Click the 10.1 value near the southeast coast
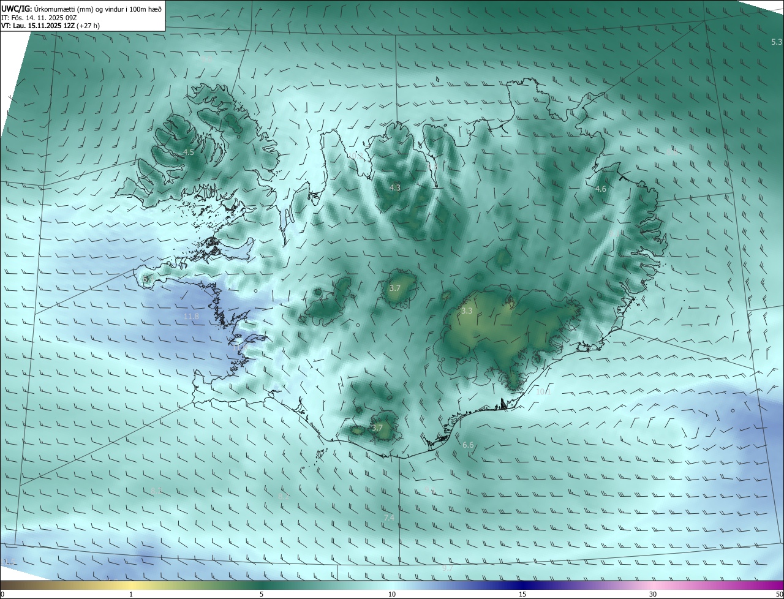The image size is (784, 599). click(543, 391)
